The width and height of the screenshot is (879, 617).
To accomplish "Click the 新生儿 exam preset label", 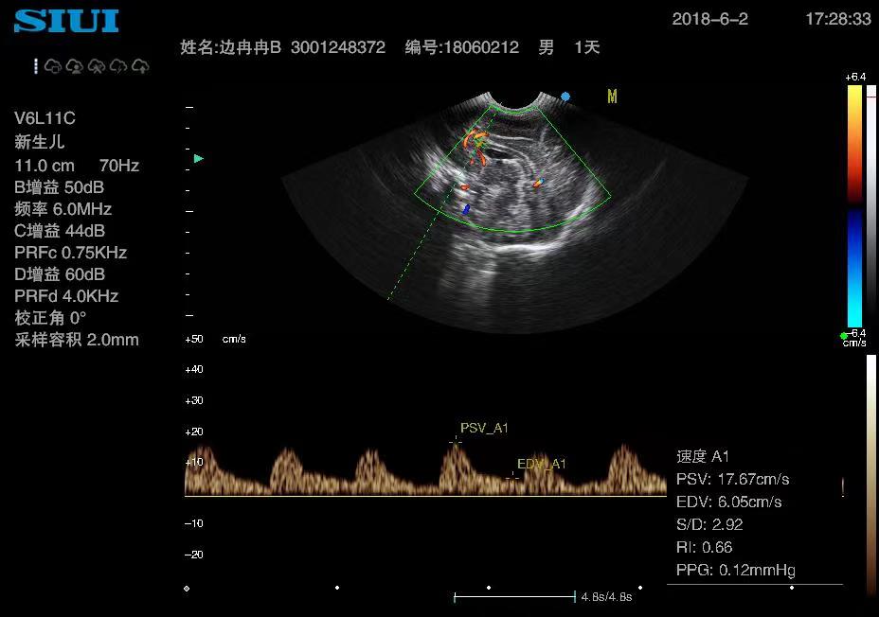I will click(x=40, y=143).
